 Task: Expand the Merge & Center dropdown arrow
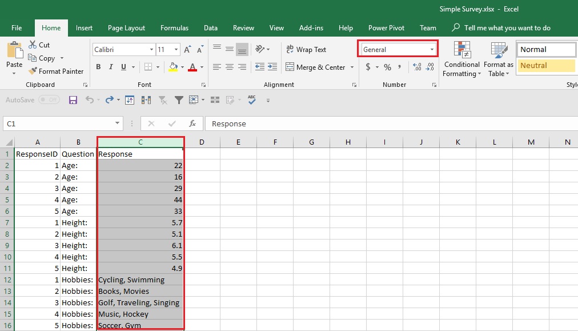click(x=352, y=67)
